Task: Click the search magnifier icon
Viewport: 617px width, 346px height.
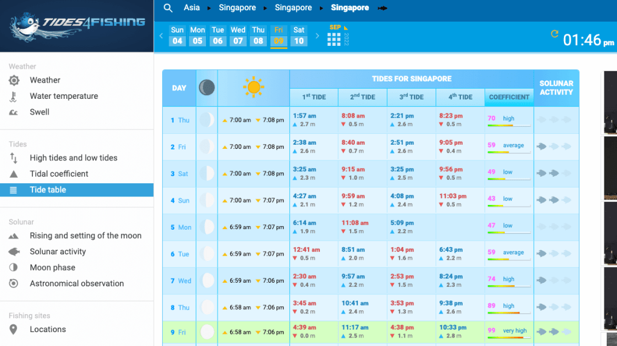Action: [x=168, y=8]
